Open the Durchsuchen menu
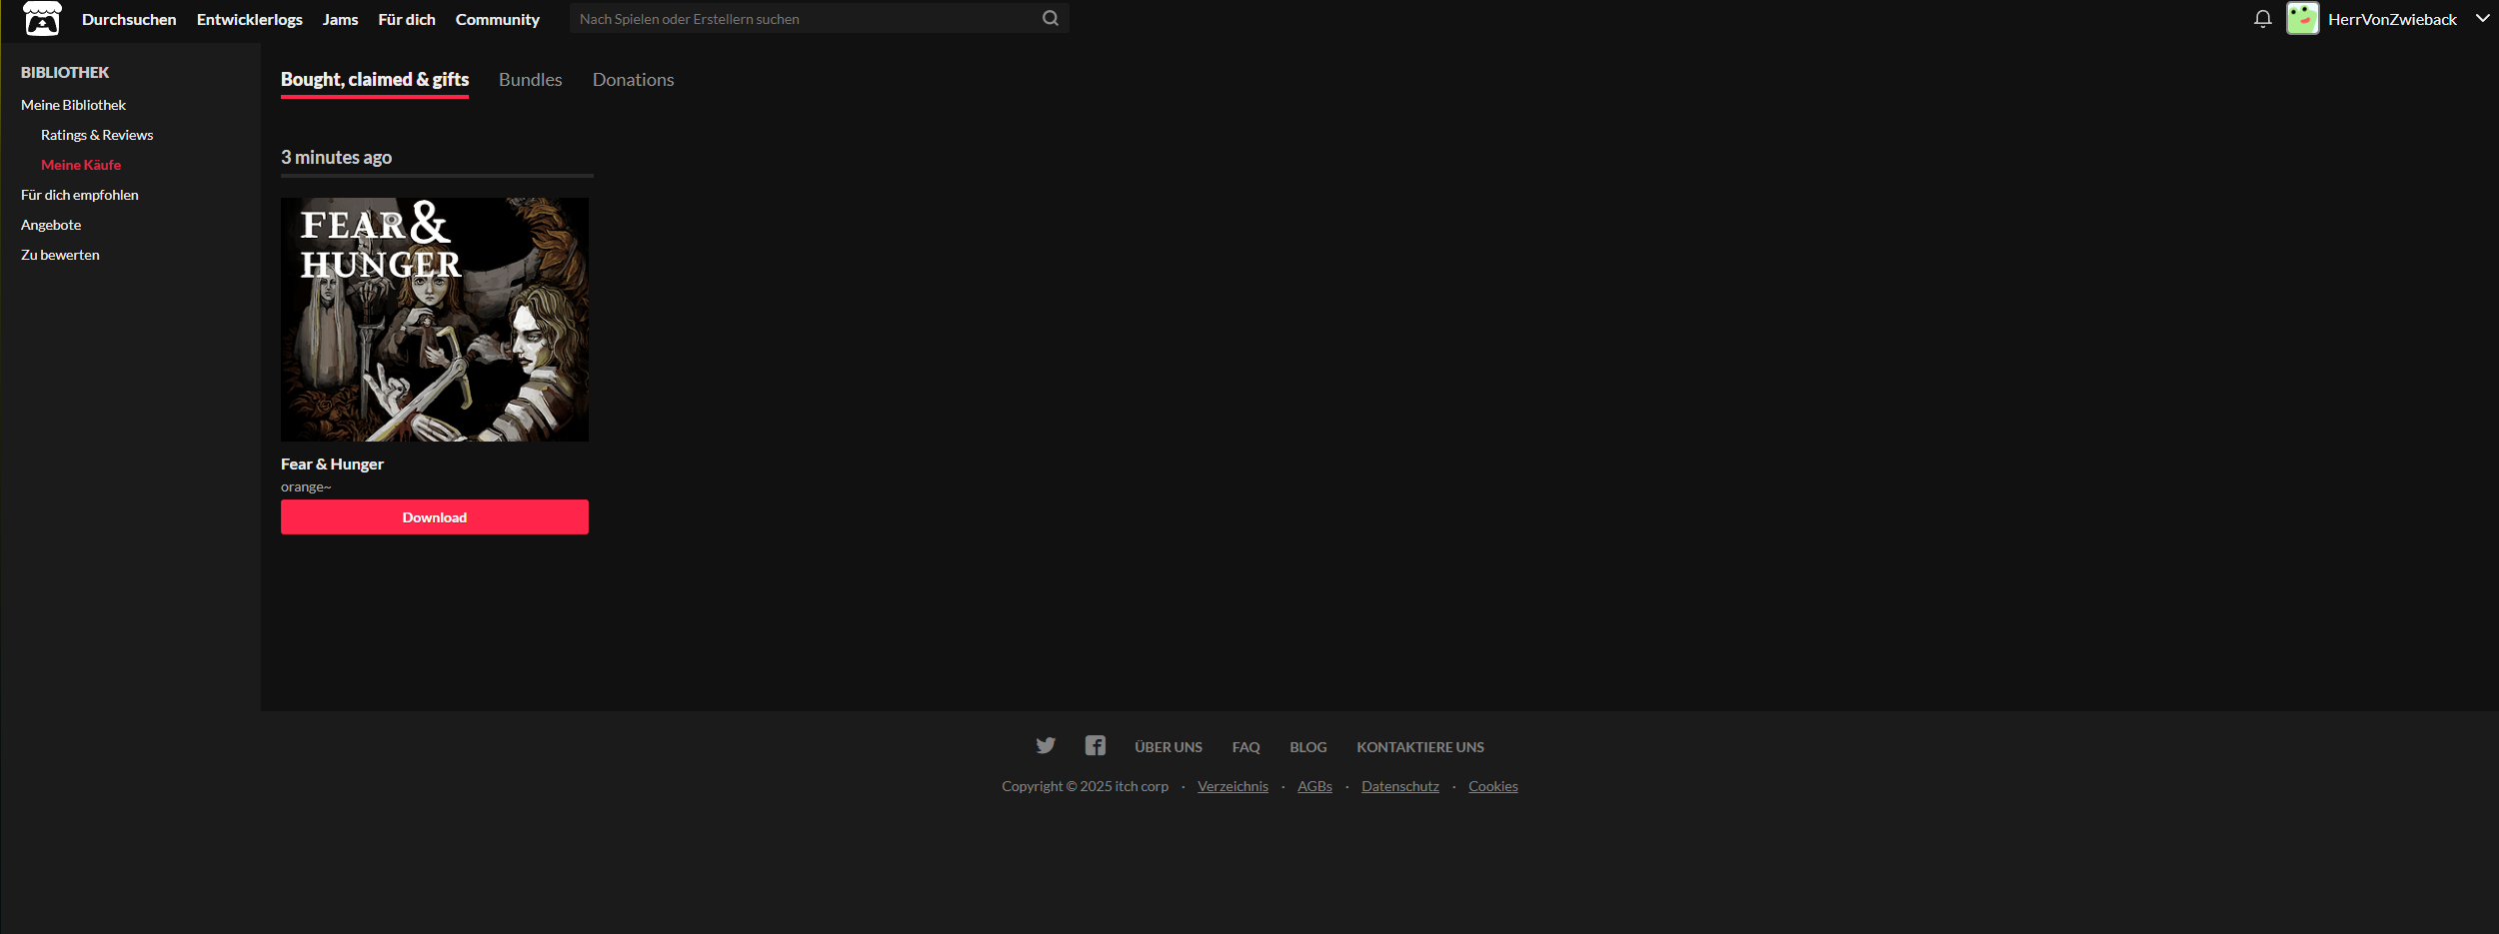The width and height of the screenshot is (2499, 934). coord(129,19)
